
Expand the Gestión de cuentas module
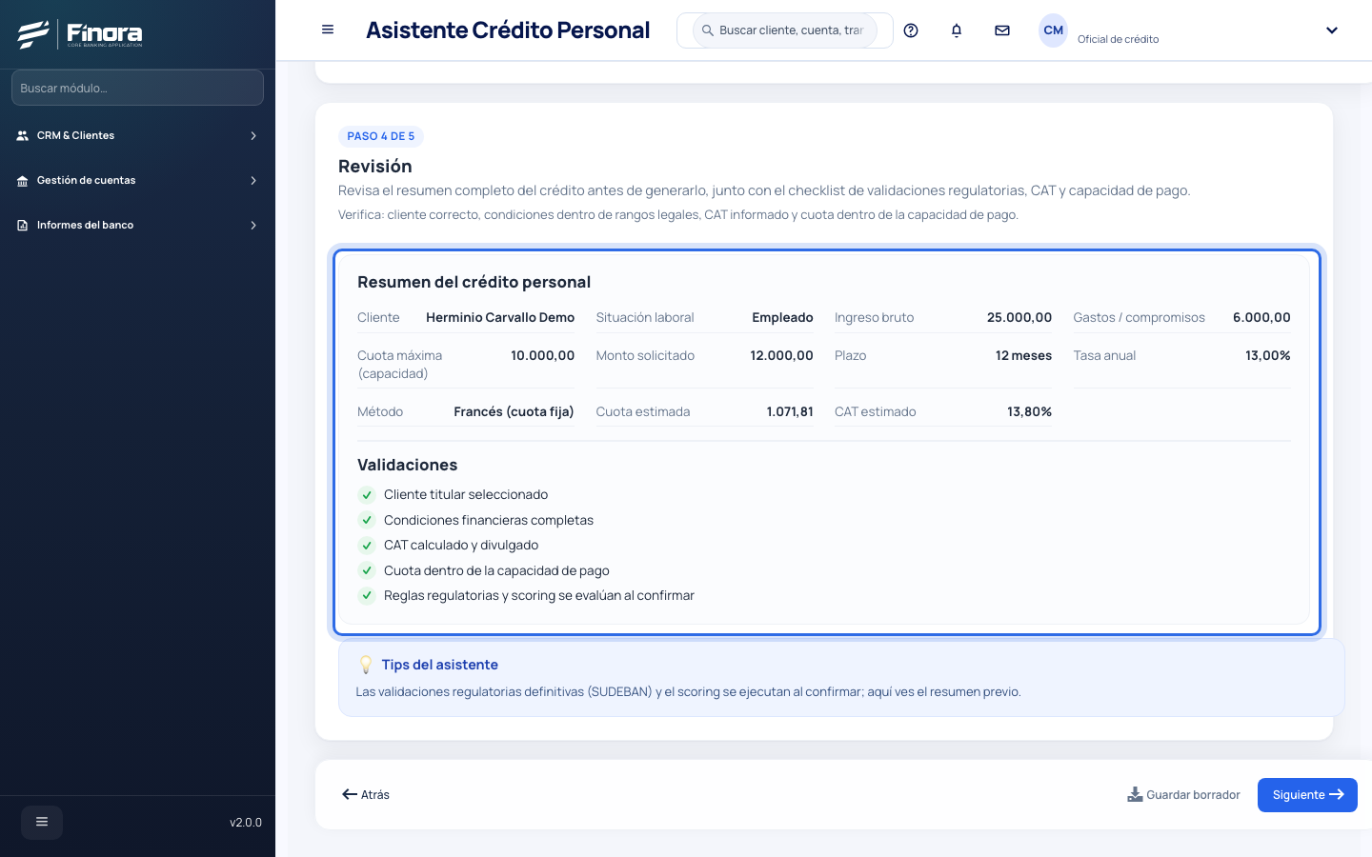[137, 180]
